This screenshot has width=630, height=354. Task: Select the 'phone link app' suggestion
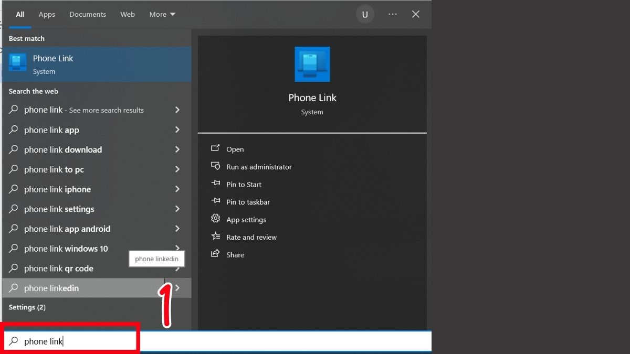pos(97,130)
